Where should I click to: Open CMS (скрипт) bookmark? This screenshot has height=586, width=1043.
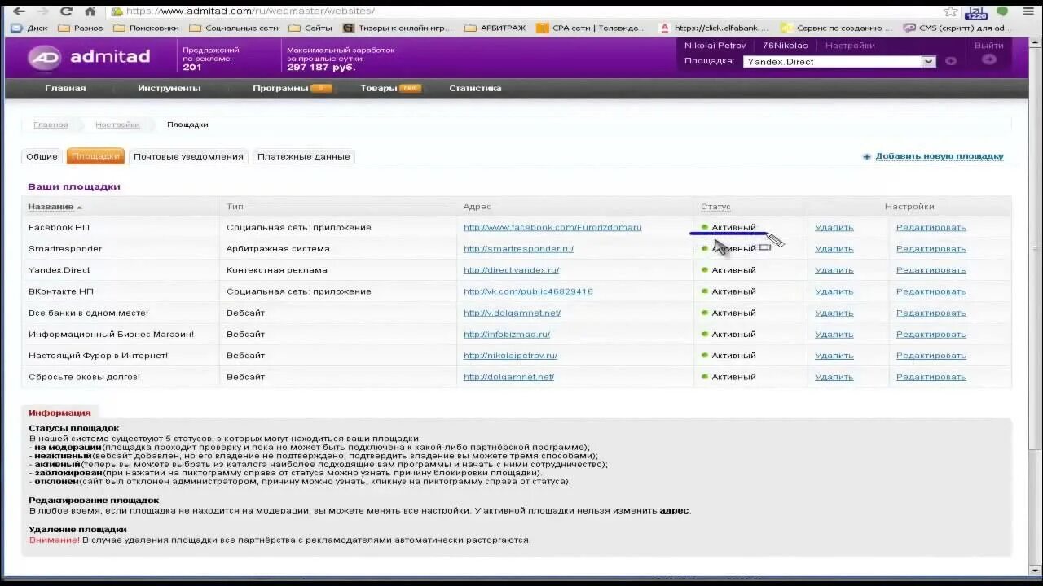(x=958, y=28)
